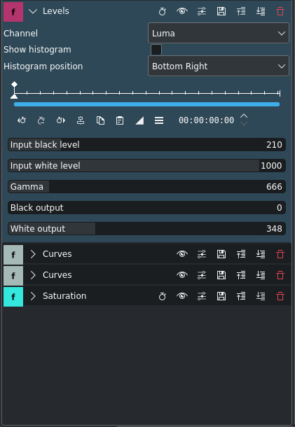This screenshot has width=295, height=427.
Task: Click the Gamma slider
Action: 146,186
